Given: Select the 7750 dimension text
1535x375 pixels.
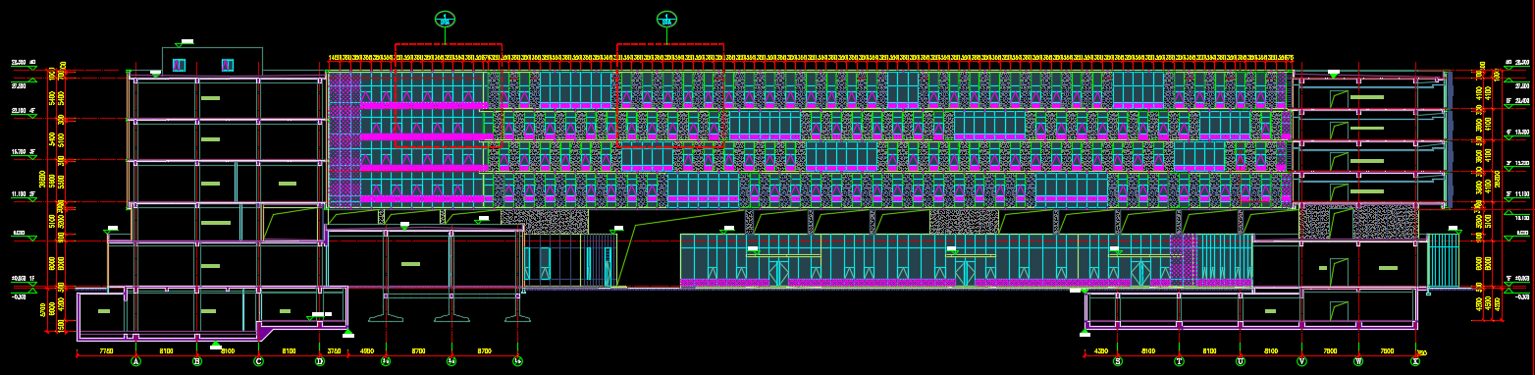Looking at the screenshot, I should coord(106,350).
